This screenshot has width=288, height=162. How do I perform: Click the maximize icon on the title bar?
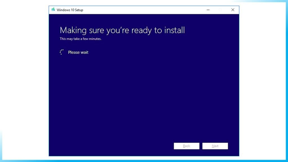click(220, 10)
